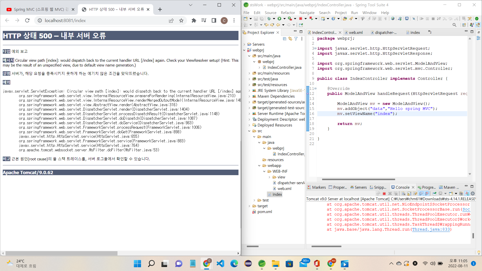Click Collapse All in Project Explorer
Screen dimensions: 482x271
pos(284,39)
